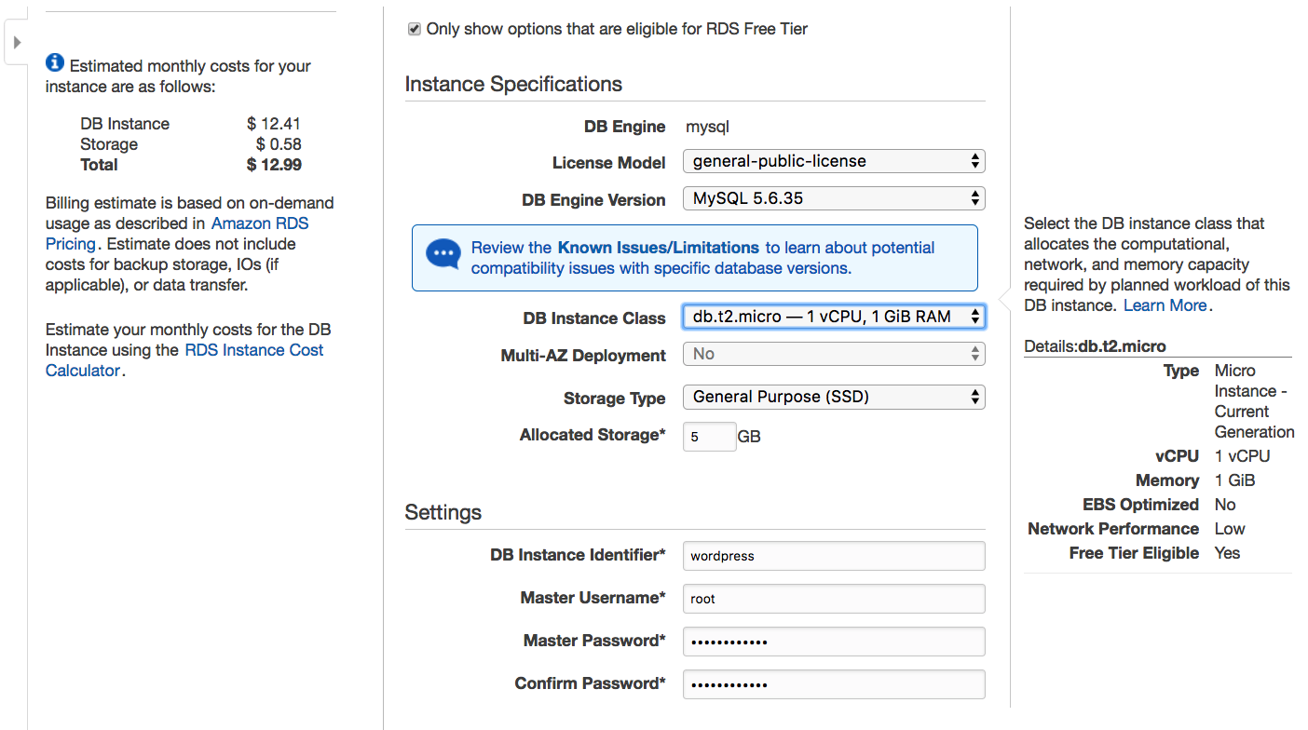The height and width of the screenshot is (730, 1308).
Task: Uncheck the RDS Free Tier only checkbox
Action: tap(415, 29)
